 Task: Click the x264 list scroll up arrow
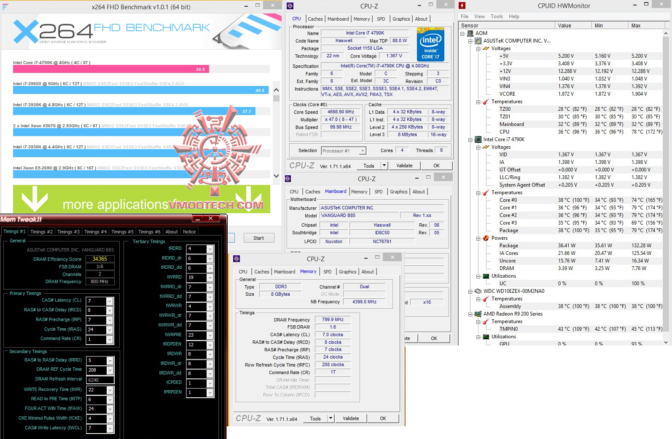(277, 90)
